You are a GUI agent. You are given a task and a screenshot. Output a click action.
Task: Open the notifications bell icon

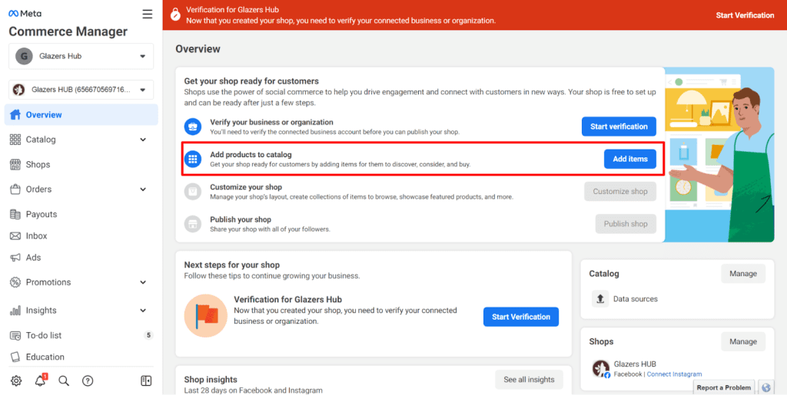40,380
